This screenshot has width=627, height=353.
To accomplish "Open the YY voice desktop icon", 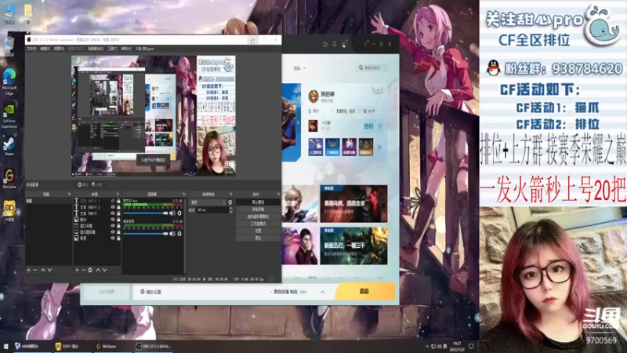I will tap(9, 211).
